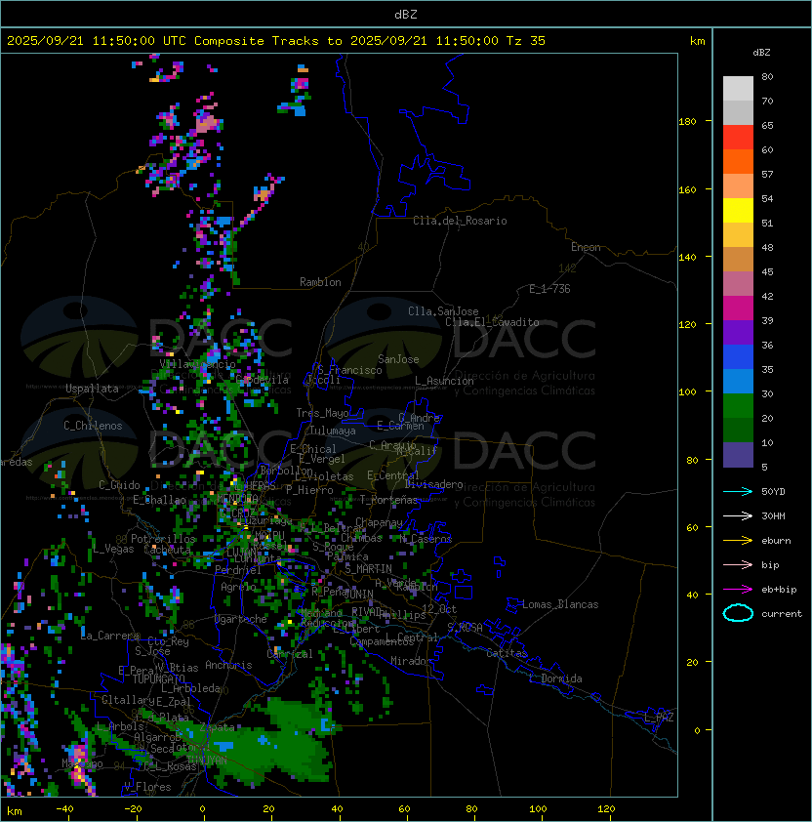Click the Uspallata map label
The image size is (812, 822).
[x=92, y=389]
